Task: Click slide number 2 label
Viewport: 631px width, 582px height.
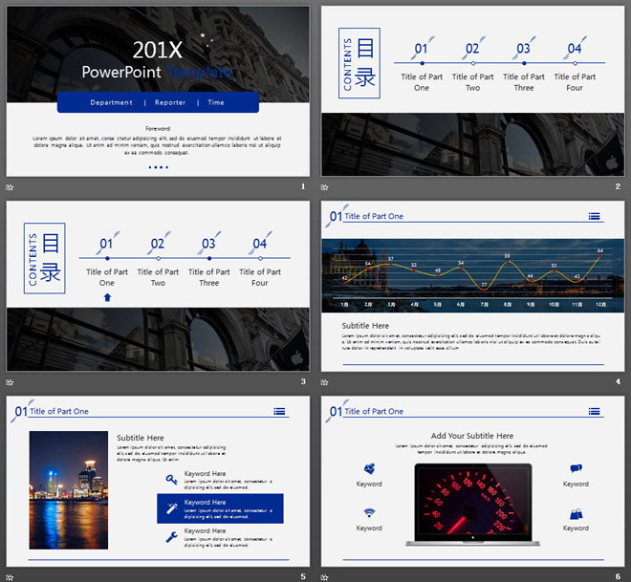Action: tap(618, 186)
